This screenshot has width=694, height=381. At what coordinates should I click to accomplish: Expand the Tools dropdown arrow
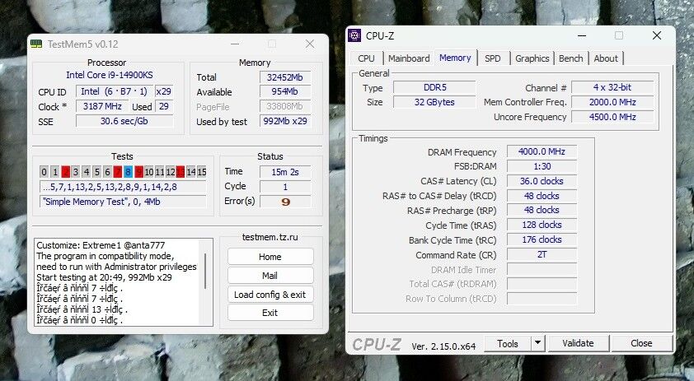[x=537, y=343]
